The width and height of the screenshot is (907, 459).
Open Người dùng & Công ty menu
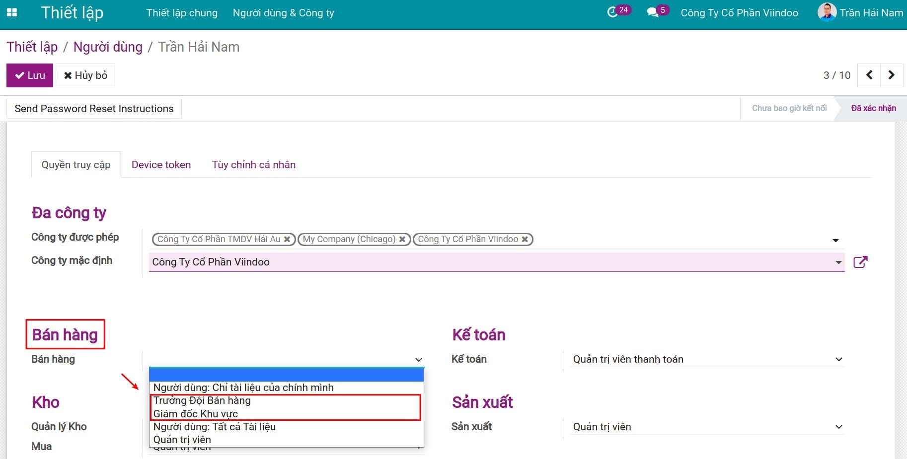pyautogui.click(x=283, y=13)
